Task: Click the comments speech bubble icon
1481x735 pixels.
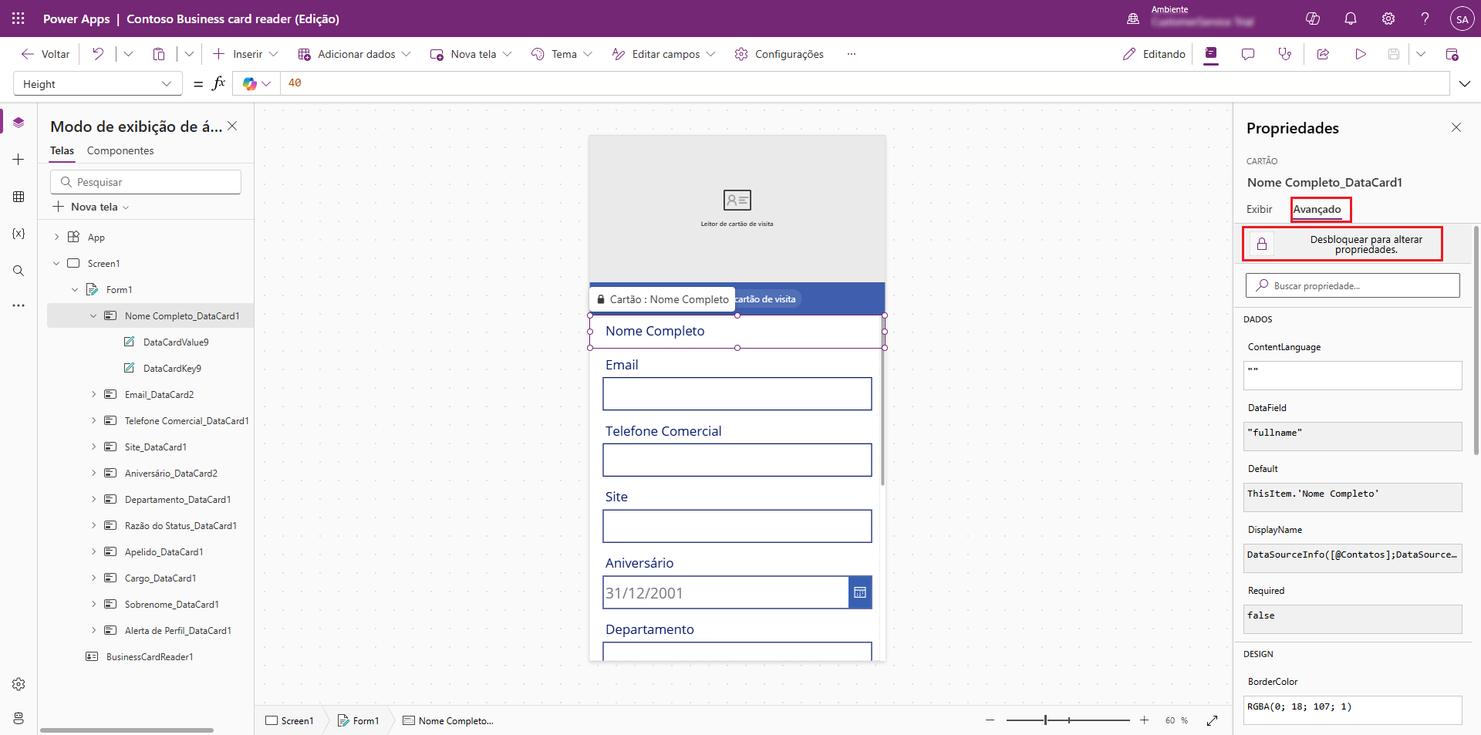Action: point(1248,54)
